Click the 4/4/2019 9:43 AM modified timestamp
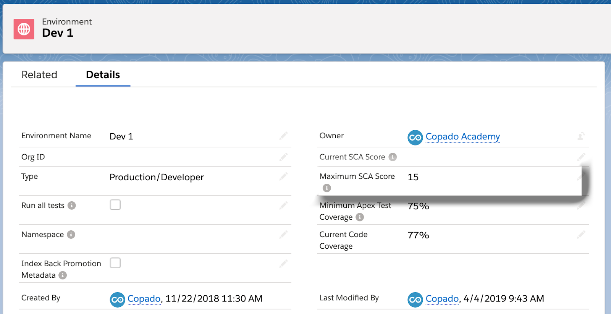 [504, 299]
